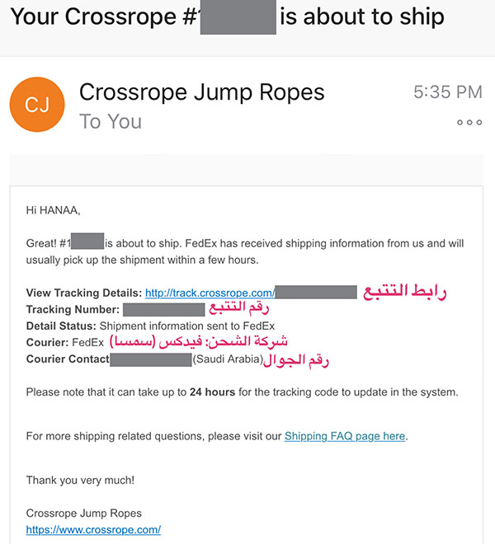Image resolution: width=495 pixels, height=544 pixels.
Task: Tap the Courier: FedEx label
Action: [x=65, y=342]
